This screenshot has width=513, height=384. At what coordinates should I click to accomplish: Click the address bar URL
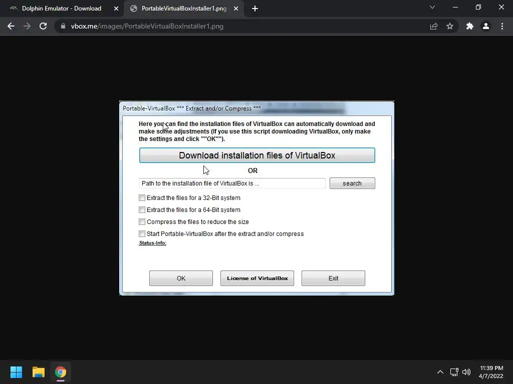(147, 26)
